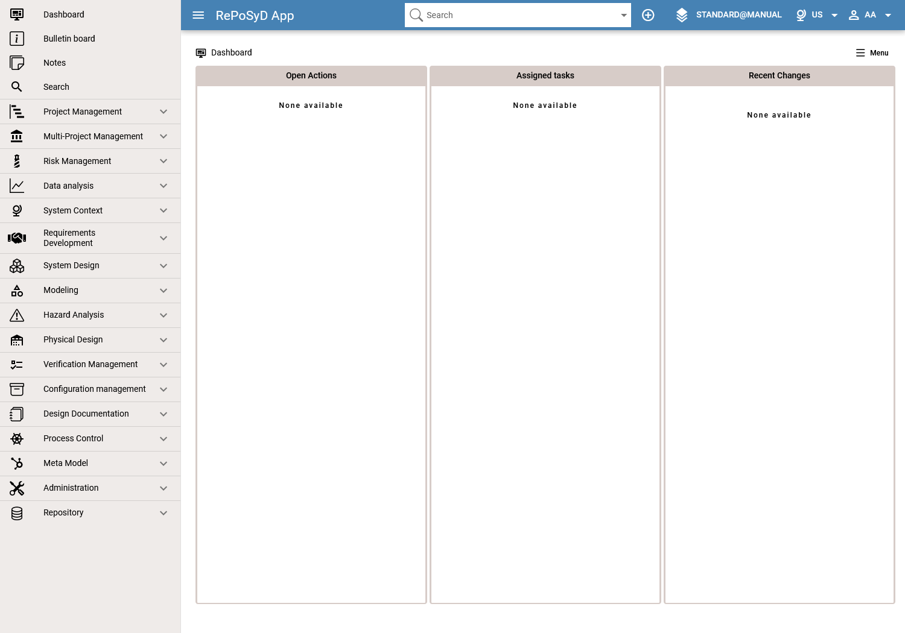Open the dashboard Menu button
Image resolution: width=905 pixels, height=633 pixels.
[x=872, y=53]
